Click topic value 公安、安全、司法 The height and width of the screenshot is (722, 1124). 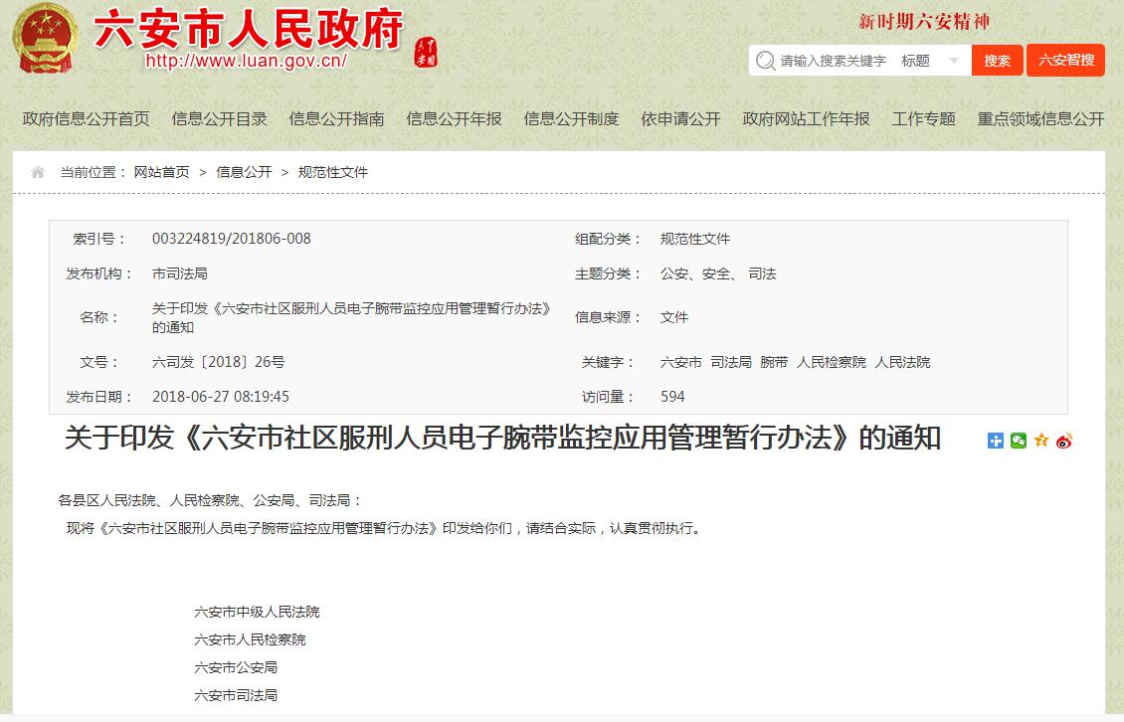coord(718,273)
